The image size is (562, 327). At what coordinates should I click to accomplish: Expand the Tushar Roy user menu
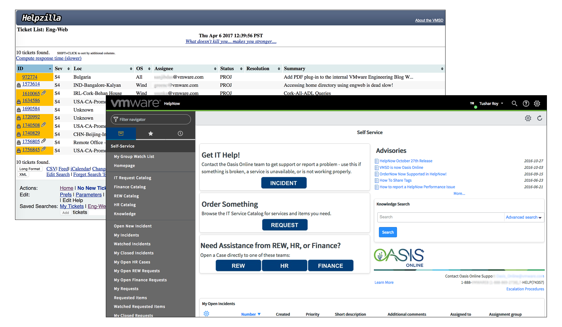point(491,103)
